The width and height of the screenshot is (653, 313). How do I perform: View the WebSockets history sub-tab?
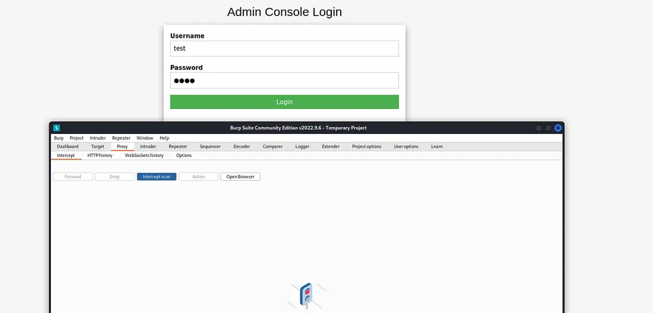144,155
